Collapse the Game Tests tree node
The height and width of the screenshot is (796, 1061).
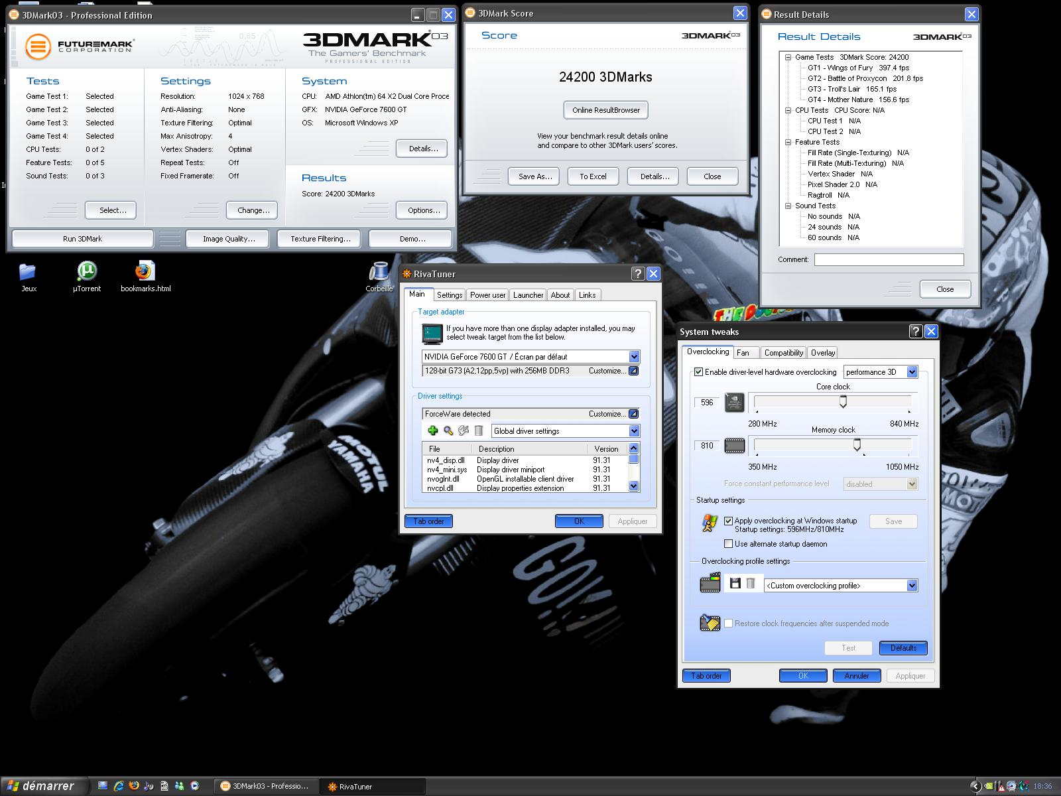(x=788, y=57)
